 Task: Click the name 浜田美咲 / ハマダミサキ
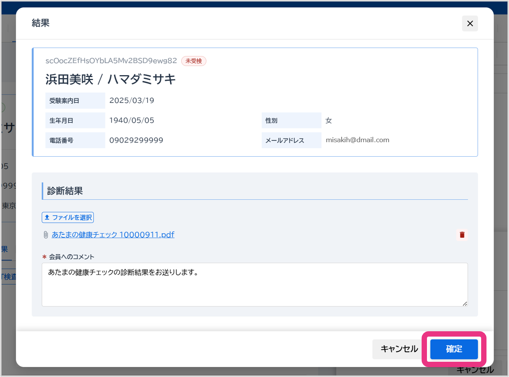tap(111, 79)
